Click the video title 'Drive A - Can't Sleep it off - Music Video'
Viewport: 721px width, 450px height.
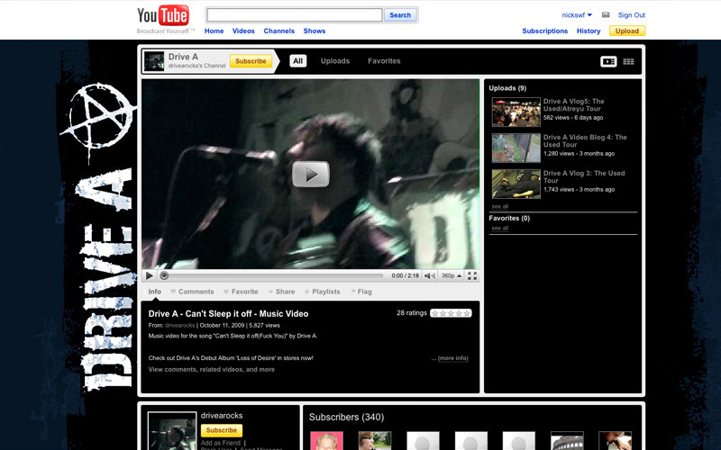pyautogui.click(x=228, y=314)
